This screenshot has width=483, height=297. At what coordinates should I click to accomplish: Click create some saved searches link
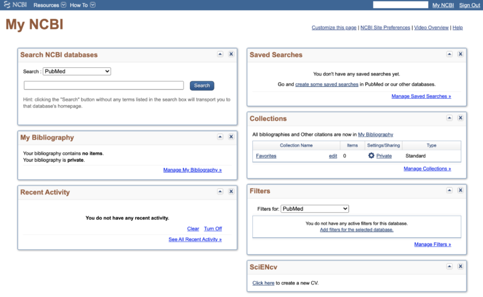coord(327,84)
